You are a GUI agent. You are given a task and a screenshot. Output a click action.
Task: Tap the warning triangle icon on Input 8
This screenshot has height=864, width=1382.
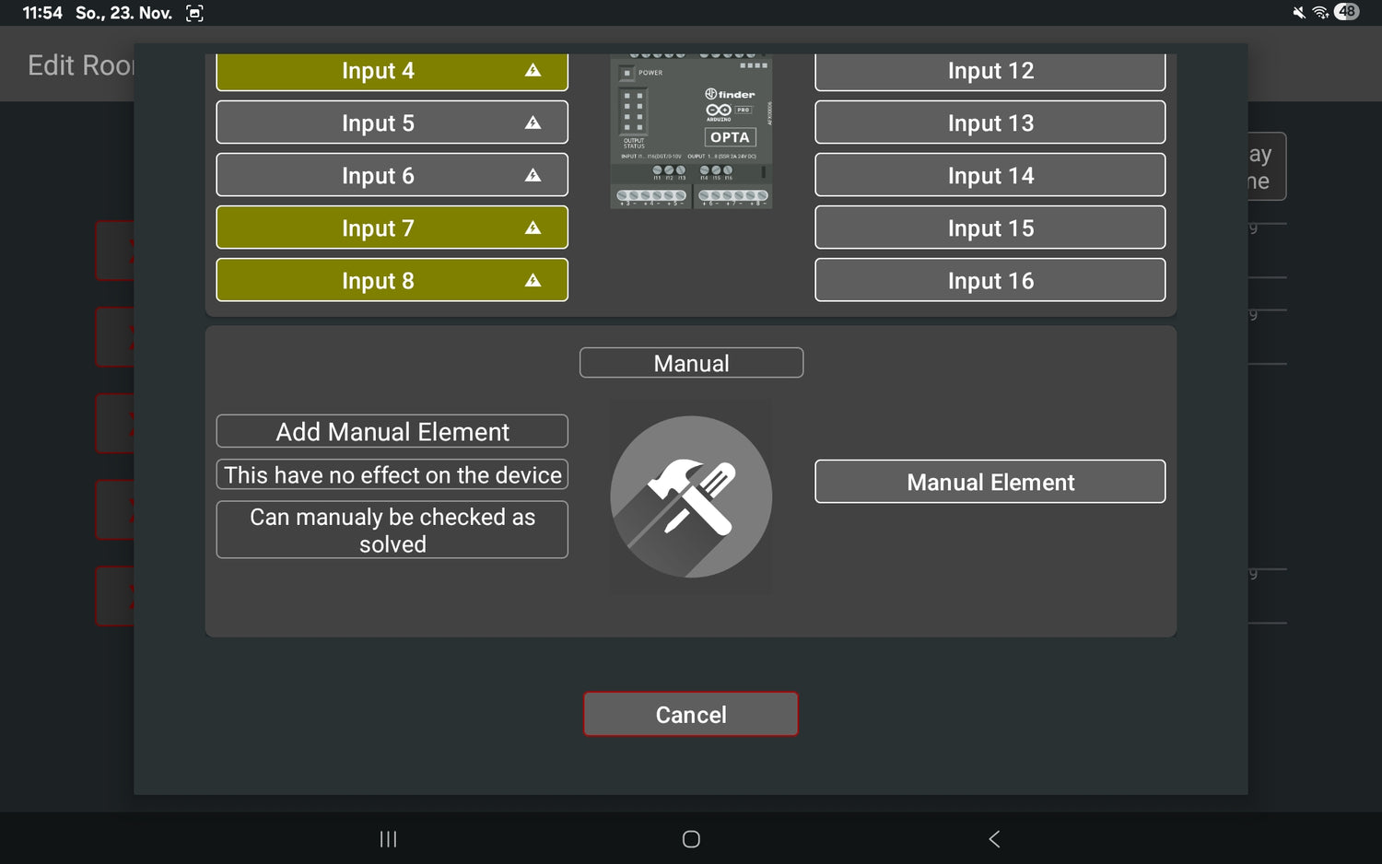click(533, 280)
